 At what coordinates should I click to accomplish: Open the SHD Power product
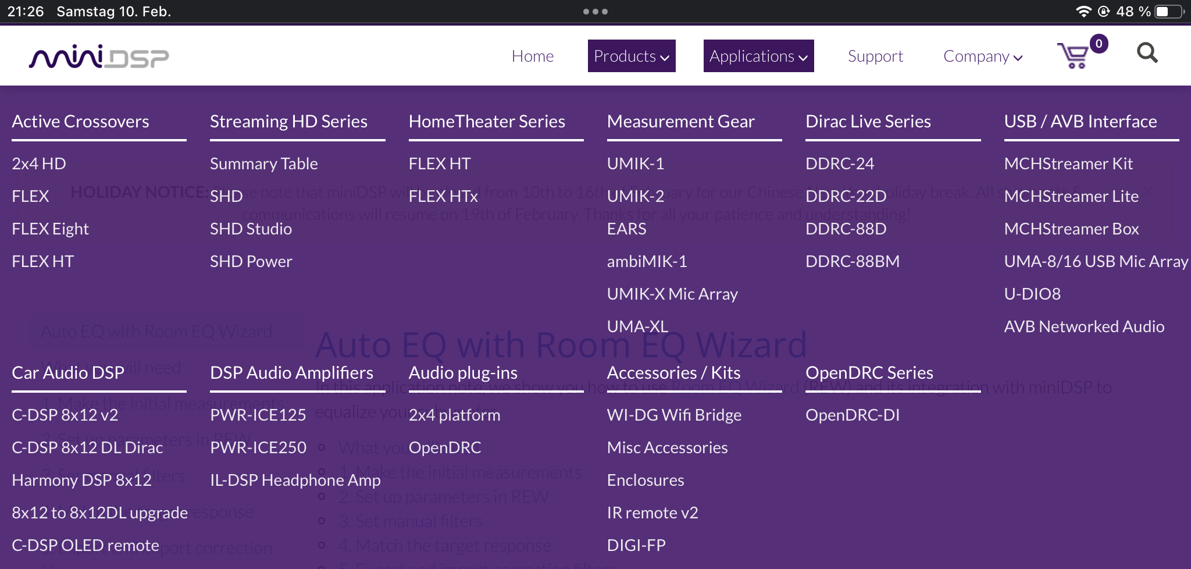[x=251, y=261]
